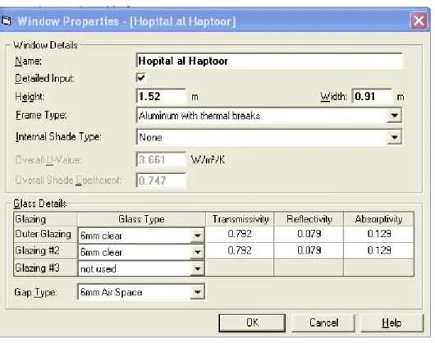Click the Glass Type column header
Image resolution: width=435 pixels, height=343 pixels.
point(141,219)
